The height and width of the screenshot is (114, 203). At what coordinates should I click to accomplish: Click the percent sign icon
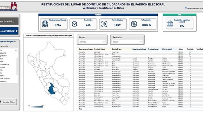pyautogui.click(x=134, y=24)
